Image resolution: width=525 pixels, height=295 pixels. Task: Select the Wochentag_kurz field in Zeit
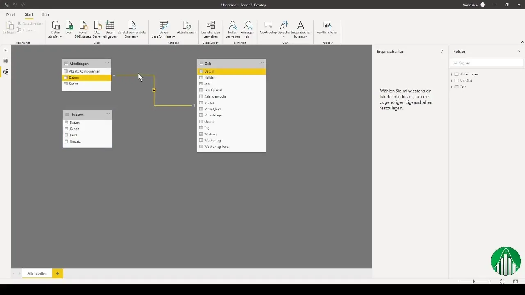coord(231,147)
